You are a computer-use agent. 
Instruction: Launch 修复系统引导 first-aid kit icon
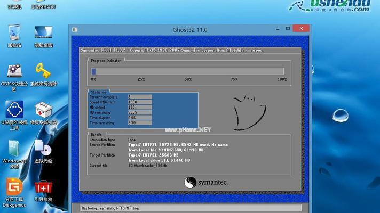point(43,111)
